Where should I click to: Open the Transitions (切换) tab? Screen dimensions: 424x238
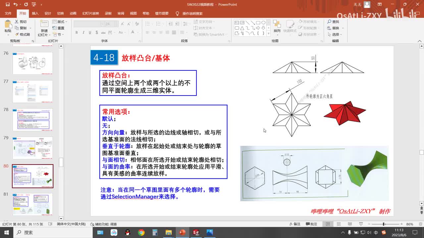[61, 14]
